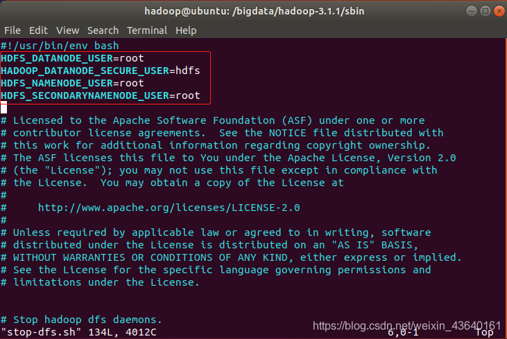Viewport: 507px width, 339px height.
Task: Click the csdn blog watermark link
Action: point(406,325)
